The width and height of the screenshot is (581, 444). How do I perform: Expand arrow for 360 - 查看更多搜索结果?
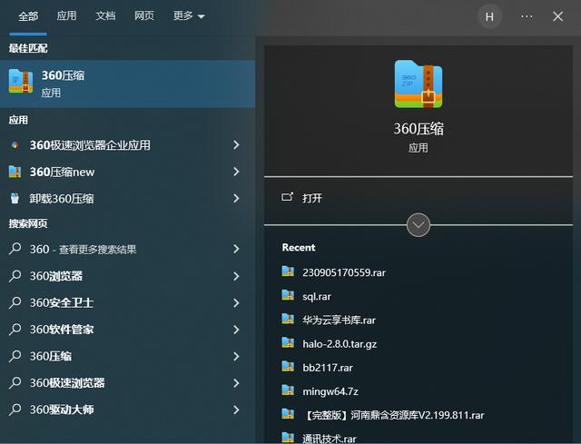236,249
